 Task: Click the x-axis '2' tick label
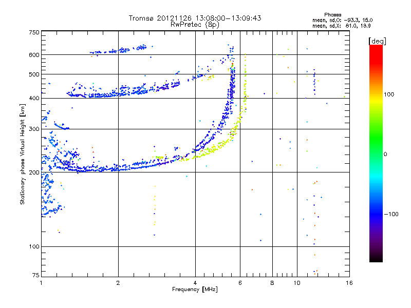pos(118,283)
